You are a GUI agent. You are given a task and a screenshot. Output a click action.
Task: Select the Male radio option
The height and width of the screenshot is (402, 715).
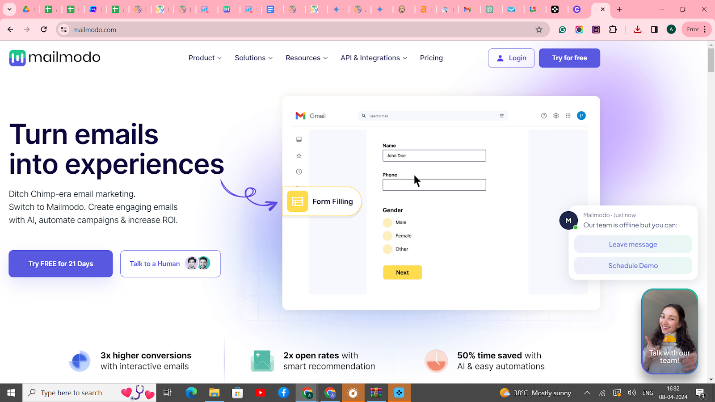(387, 222)
